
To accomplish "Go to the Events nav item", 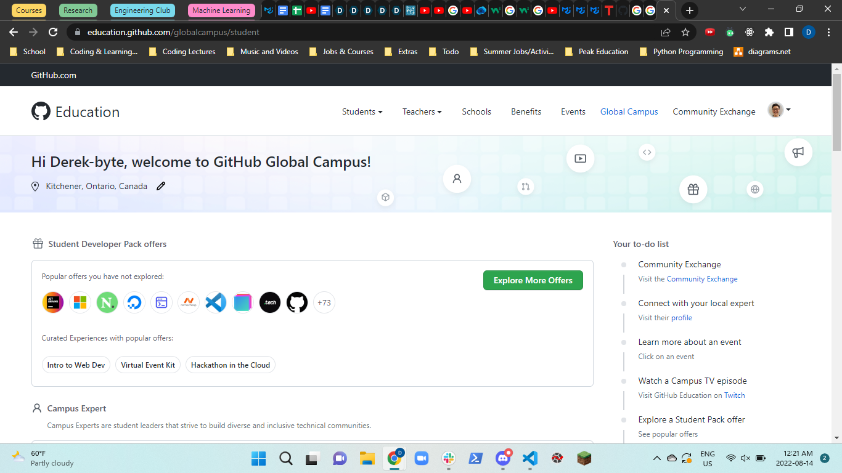I will (573, 111).
